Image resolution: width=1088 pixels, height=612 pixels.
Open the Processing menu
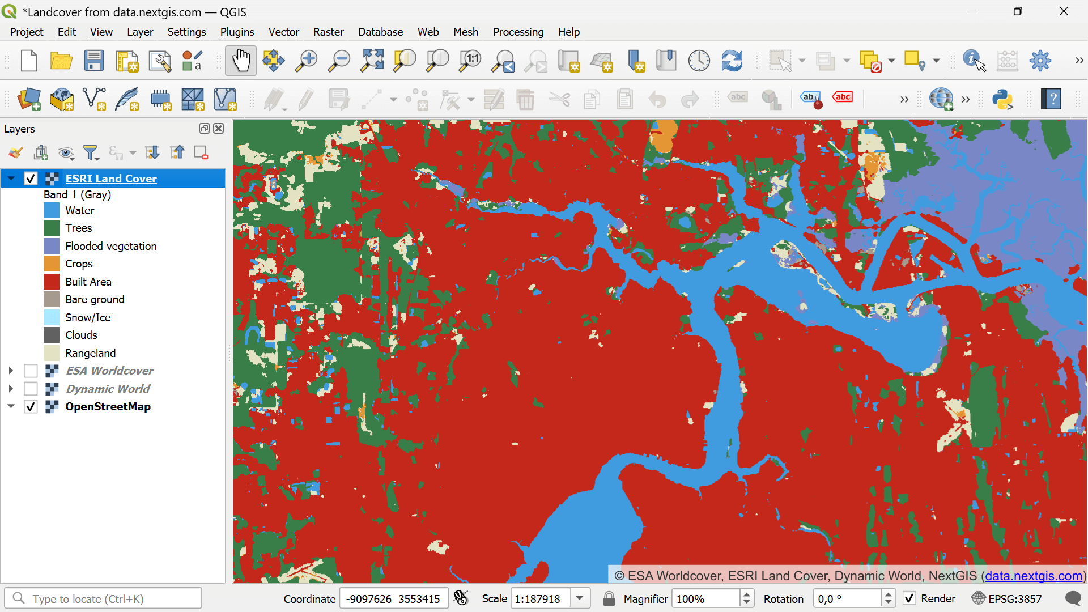[x=518, y=32]
